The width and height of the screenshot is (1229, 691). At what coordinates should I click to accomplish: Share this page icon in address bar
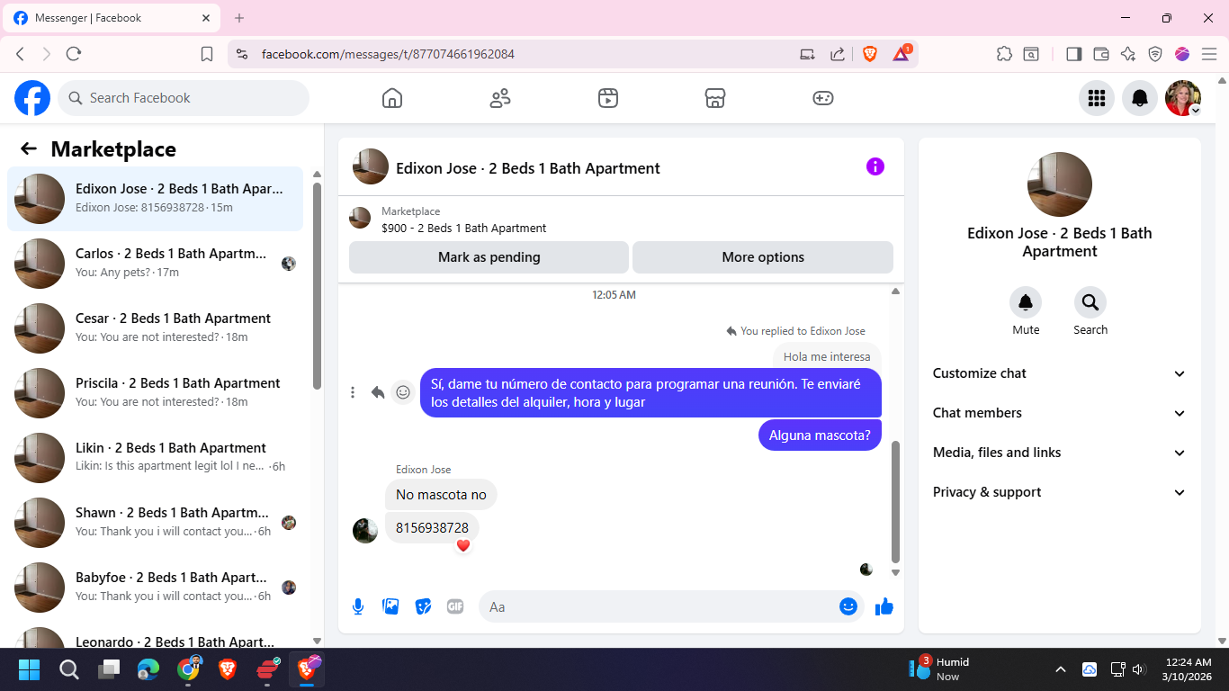coord(838,54)
